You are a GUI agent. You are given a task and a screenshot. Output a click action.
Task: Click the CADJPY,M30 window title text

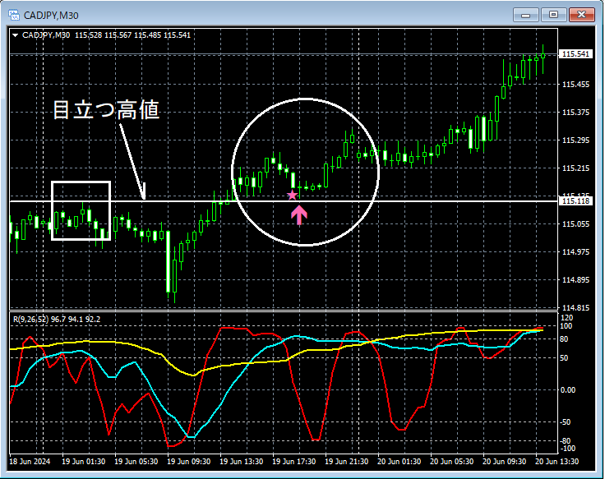click(51, 16)
